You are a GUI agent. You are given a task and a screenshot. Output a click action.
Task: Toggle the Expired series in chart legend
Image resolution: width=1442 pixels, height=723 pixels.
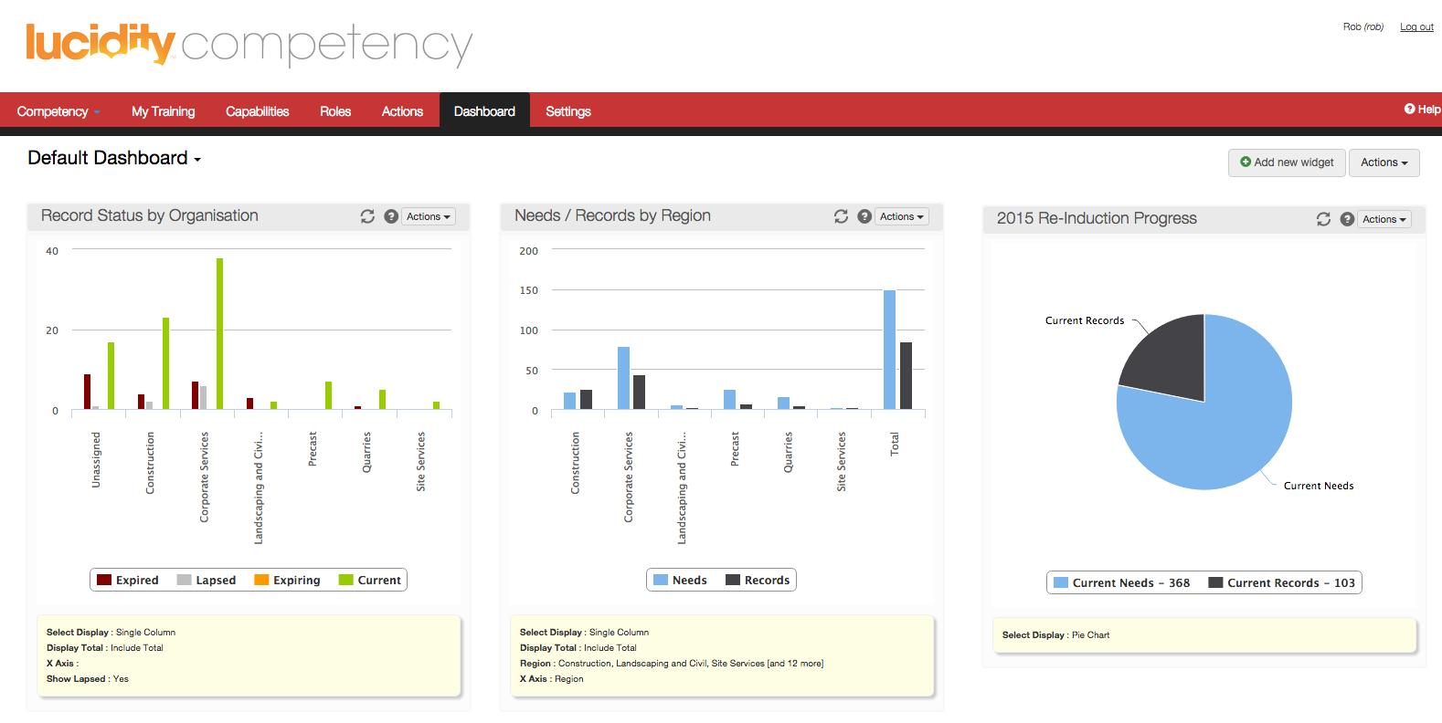click(x=128, y=581)
